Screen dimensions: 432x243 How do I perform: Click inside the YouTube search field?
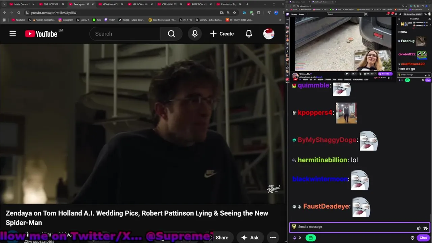tap(125, 34)
